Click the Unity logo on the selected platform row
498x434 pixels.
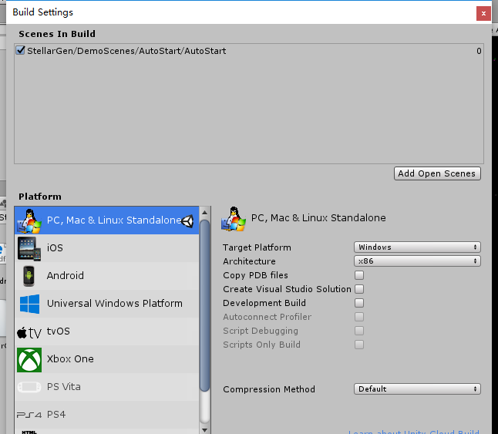point(187,221)
